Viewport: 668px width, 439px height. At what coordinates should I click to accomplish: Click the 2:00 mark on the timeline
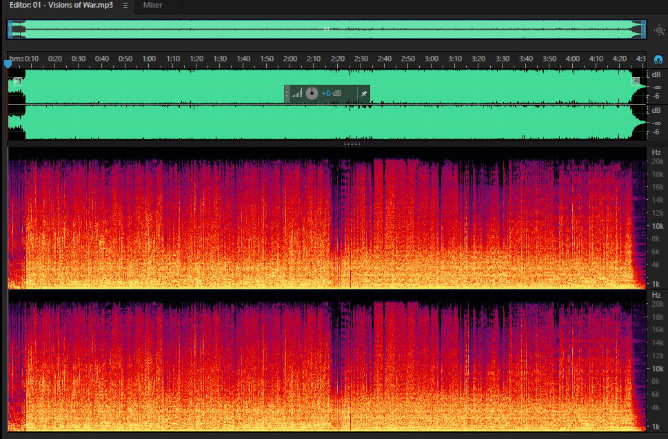[x=290, y=59]
